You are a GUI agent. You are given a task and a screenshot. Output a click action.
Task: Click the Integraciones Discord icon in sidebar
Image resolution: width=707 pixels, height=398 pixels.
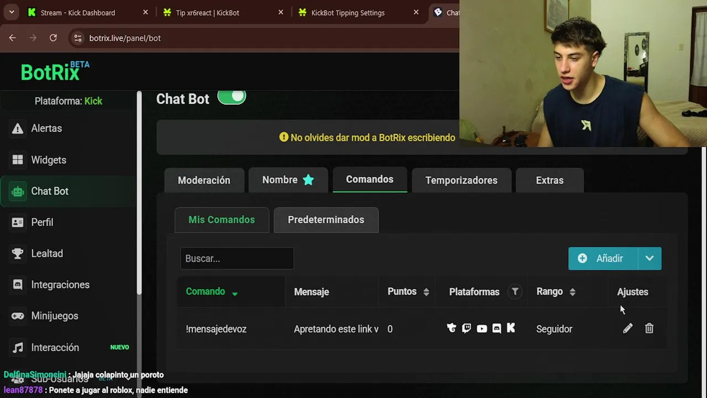coord(18,285)
